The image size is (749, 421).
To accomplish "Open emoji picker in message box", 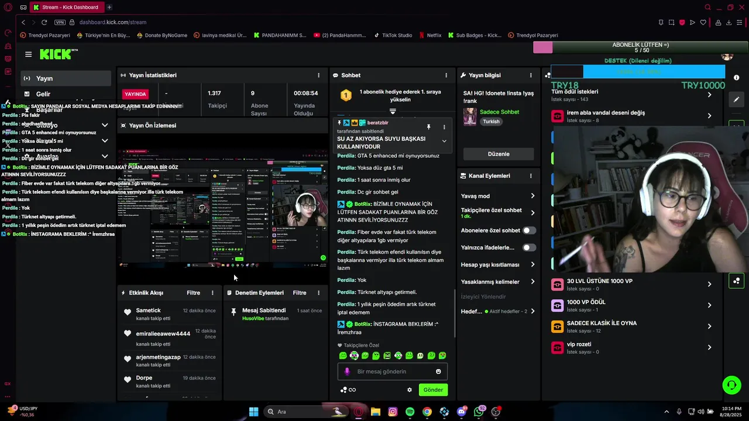I will [438, 371].
